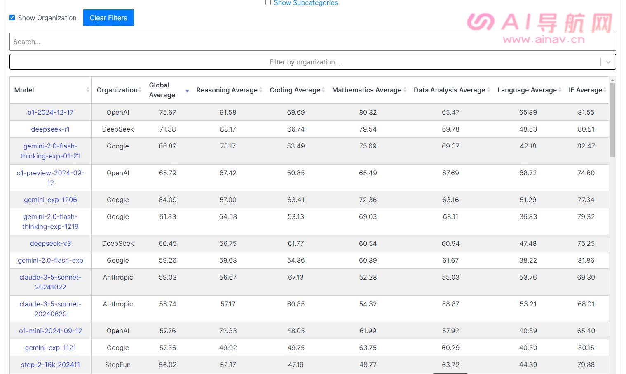
Task: Open the organization filter dropdown chevron
Action: [608, 62]
